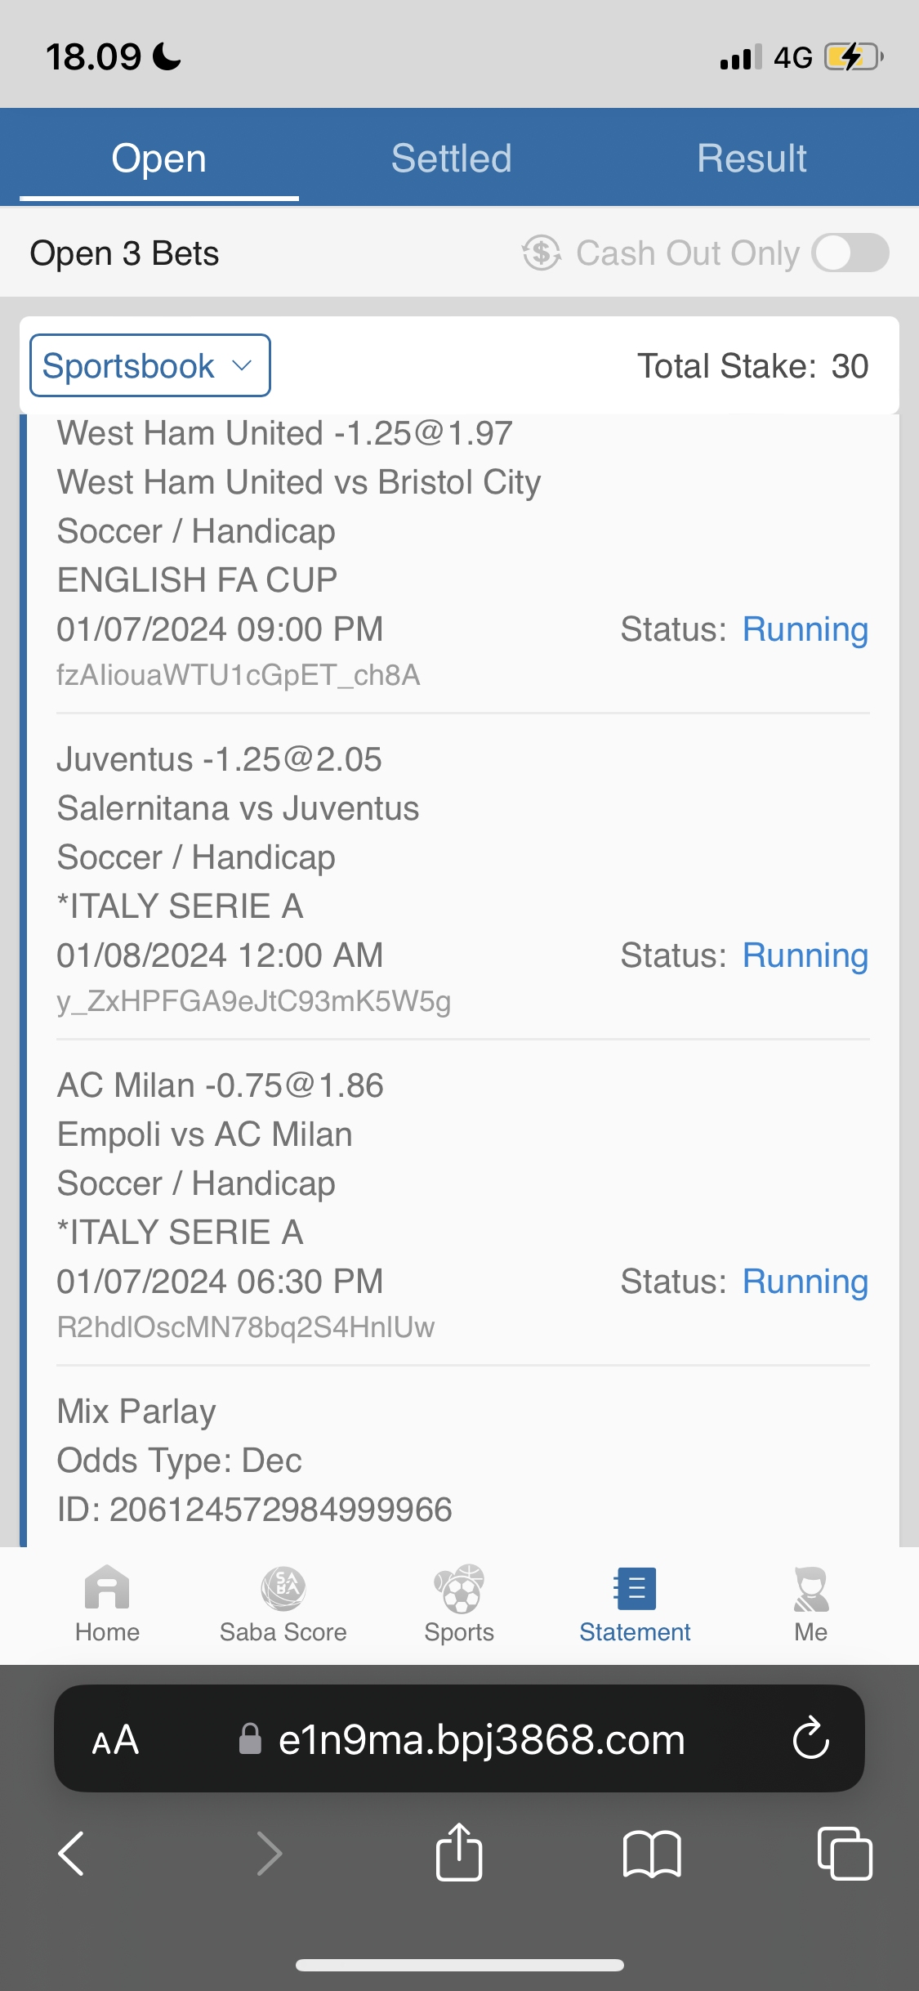Go back with the browser back arrow
The width and height of the screenshot is (919, 1991).
coord(72,1853)
